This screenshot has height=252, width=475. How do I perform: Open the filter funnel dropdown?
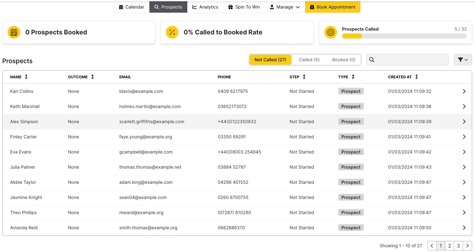tap(463, 60)
